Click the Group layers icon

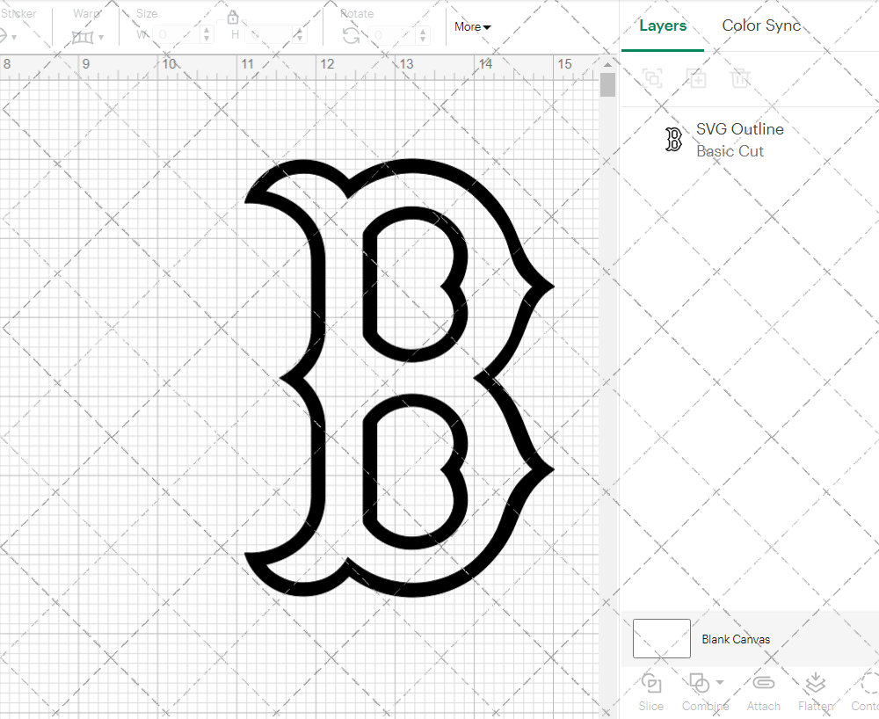(x=652, y=78)
